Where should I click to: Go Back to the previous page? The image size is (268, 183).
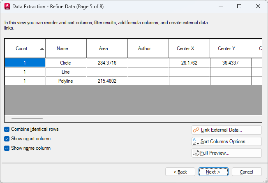pyautogui.click(x=180, y=172)
